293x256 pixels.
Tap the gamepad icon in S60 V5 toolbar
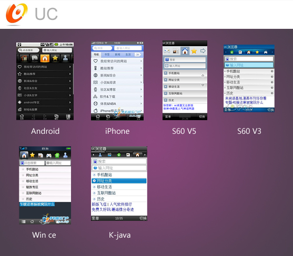tap(167, 51)
